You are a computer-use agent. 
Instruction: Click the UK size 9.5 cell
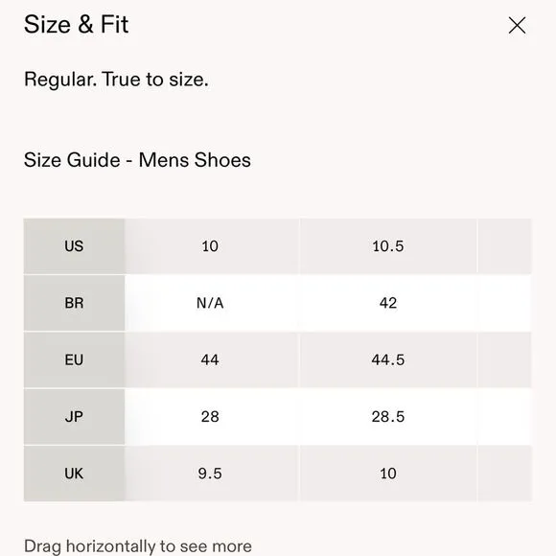point(212,474)
